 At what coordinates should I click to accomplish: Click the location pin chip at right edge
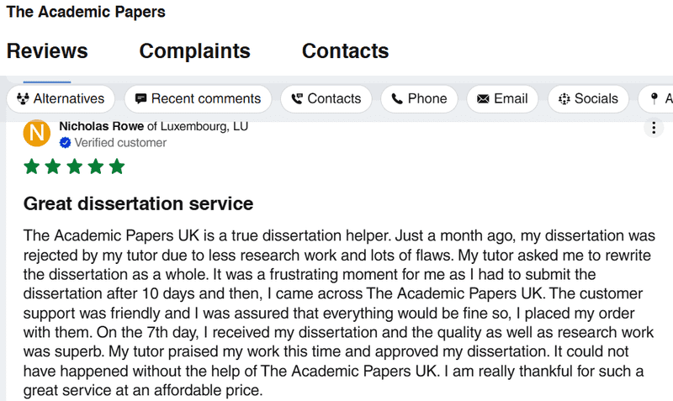point(656,99)
